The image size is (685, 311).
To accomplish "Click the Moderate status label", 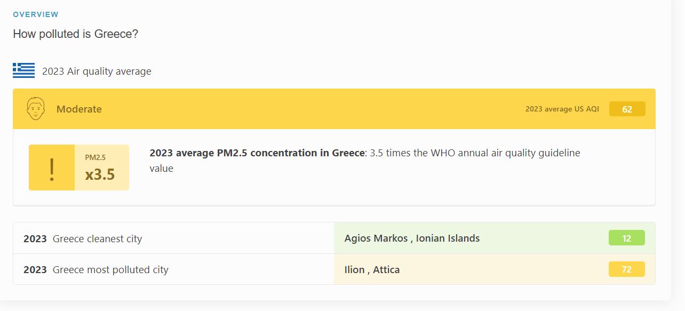I will [79, 109].
